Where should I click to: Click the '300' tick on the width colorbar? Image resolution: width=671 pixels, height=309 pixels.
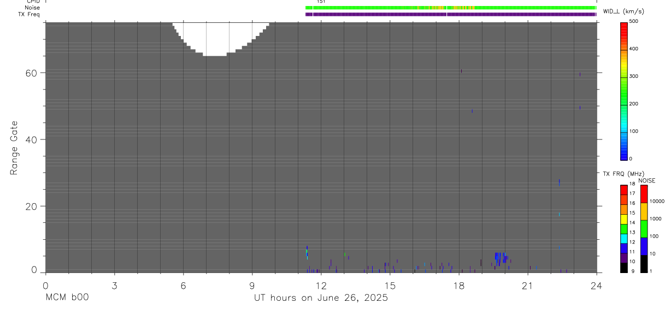[x=634, y=76]
